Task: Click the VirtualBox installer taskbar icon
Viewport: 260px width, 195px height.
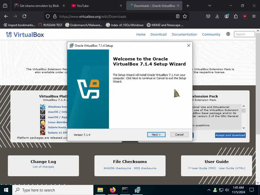Action: point(137,190)
